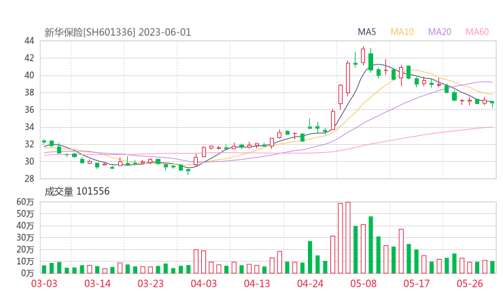Click the 34 price axis label
The image size is (503, 299).
(29, 127)
